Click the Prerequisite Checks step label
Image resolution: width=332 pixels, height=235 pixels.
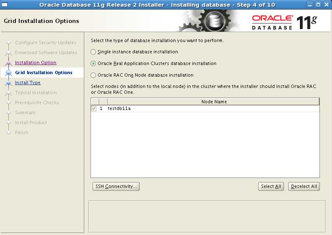(x=37, y=102)
